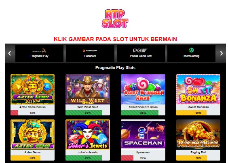The width and height of the screenshot is (228, 163).
Task: Select the Pragmatic Play provider tab
Action: (39, 53)
